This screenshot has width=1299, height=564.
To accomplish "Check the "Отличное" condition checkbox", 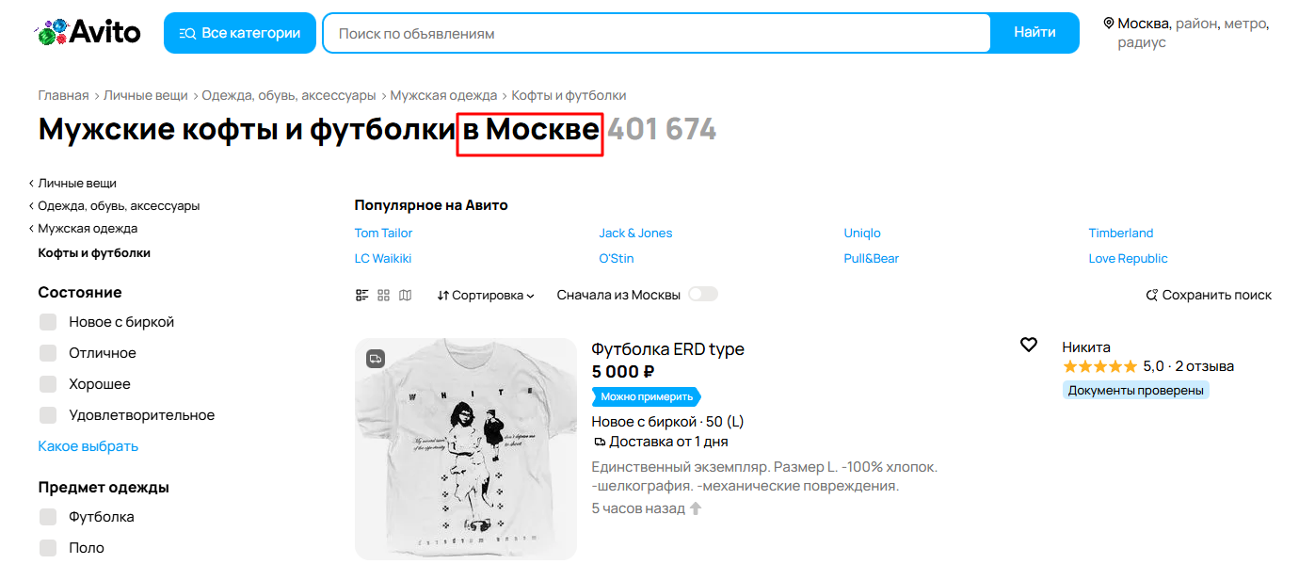I will pyautogui.click(x=47, y=352).
